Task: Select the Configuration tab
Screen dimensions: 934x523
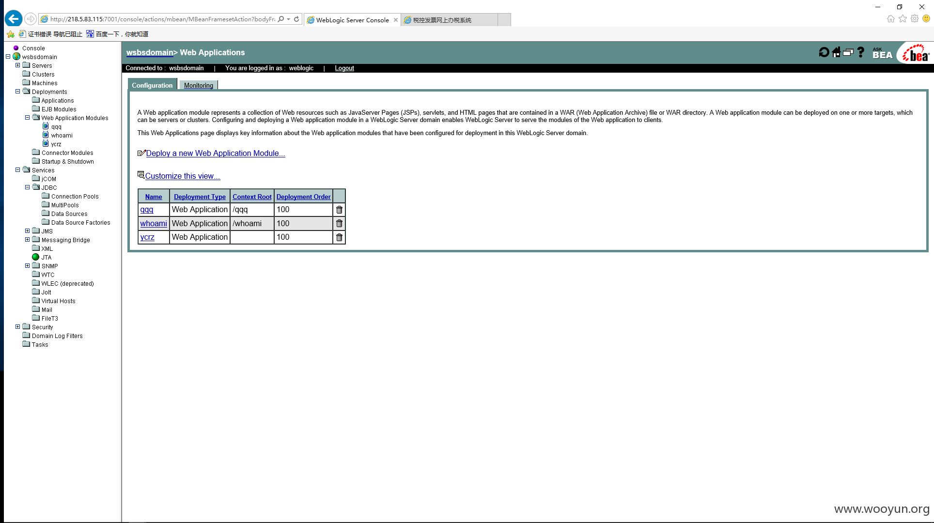Action: [152, 85]
